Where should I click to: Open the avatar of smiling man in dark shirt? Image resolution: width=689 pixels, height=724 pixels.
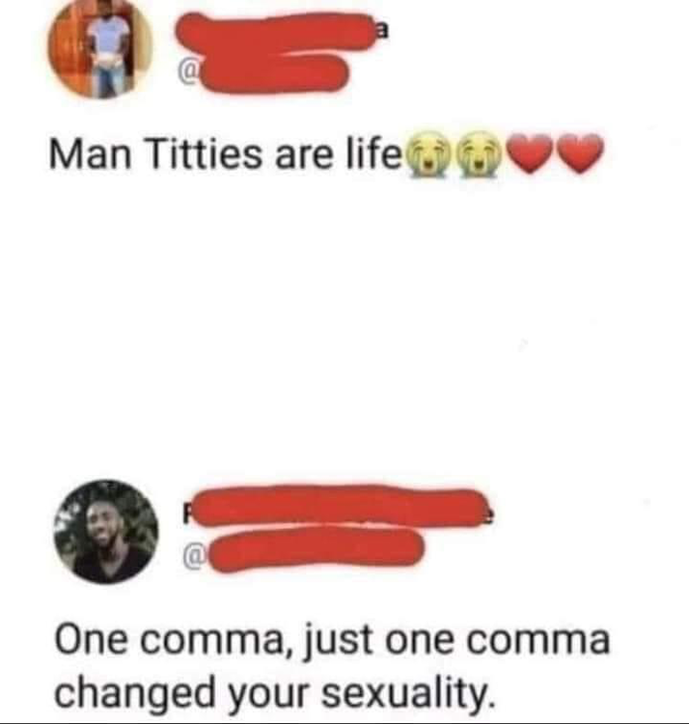pos(106,532)
